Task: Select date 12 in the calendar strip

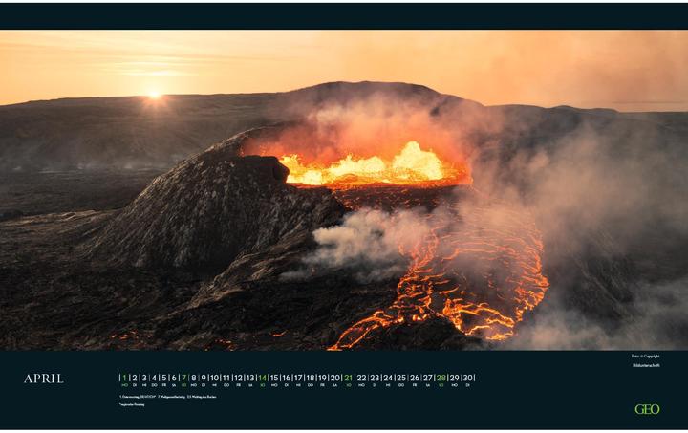Action: (x=238, y=378)
